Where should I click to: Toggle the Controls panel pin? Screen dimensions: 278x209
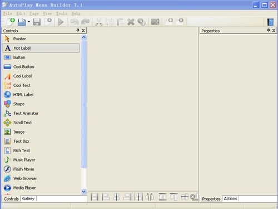[x=78, y=30]
